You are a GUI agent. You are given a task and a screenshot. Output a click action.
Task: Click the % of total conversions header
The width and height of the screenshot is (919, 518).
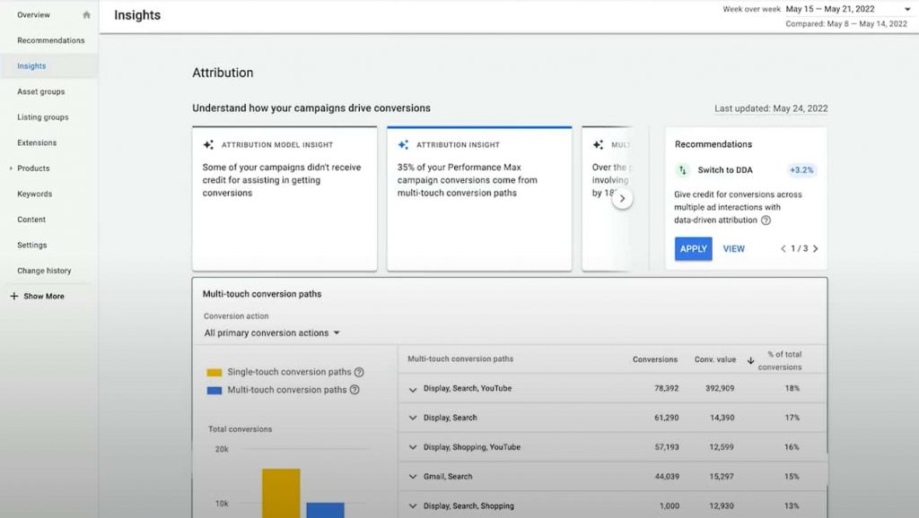pos(780,360)
